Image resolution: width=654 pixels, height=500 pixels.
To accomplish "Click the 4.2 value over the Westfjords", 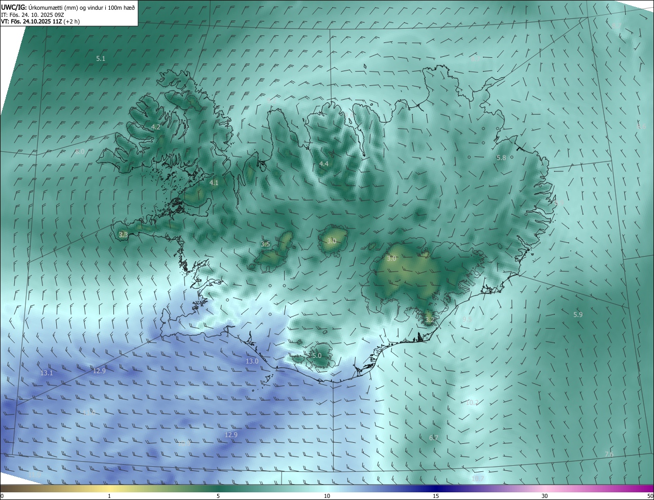I will click(x=156, y=127).
